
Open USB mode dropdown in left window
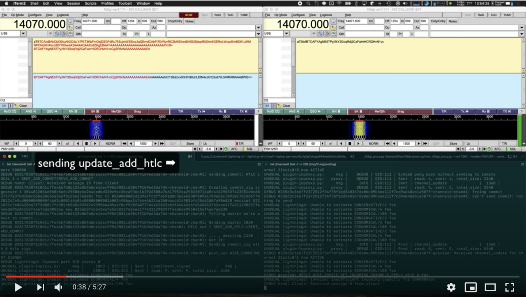tap(23, 34)
